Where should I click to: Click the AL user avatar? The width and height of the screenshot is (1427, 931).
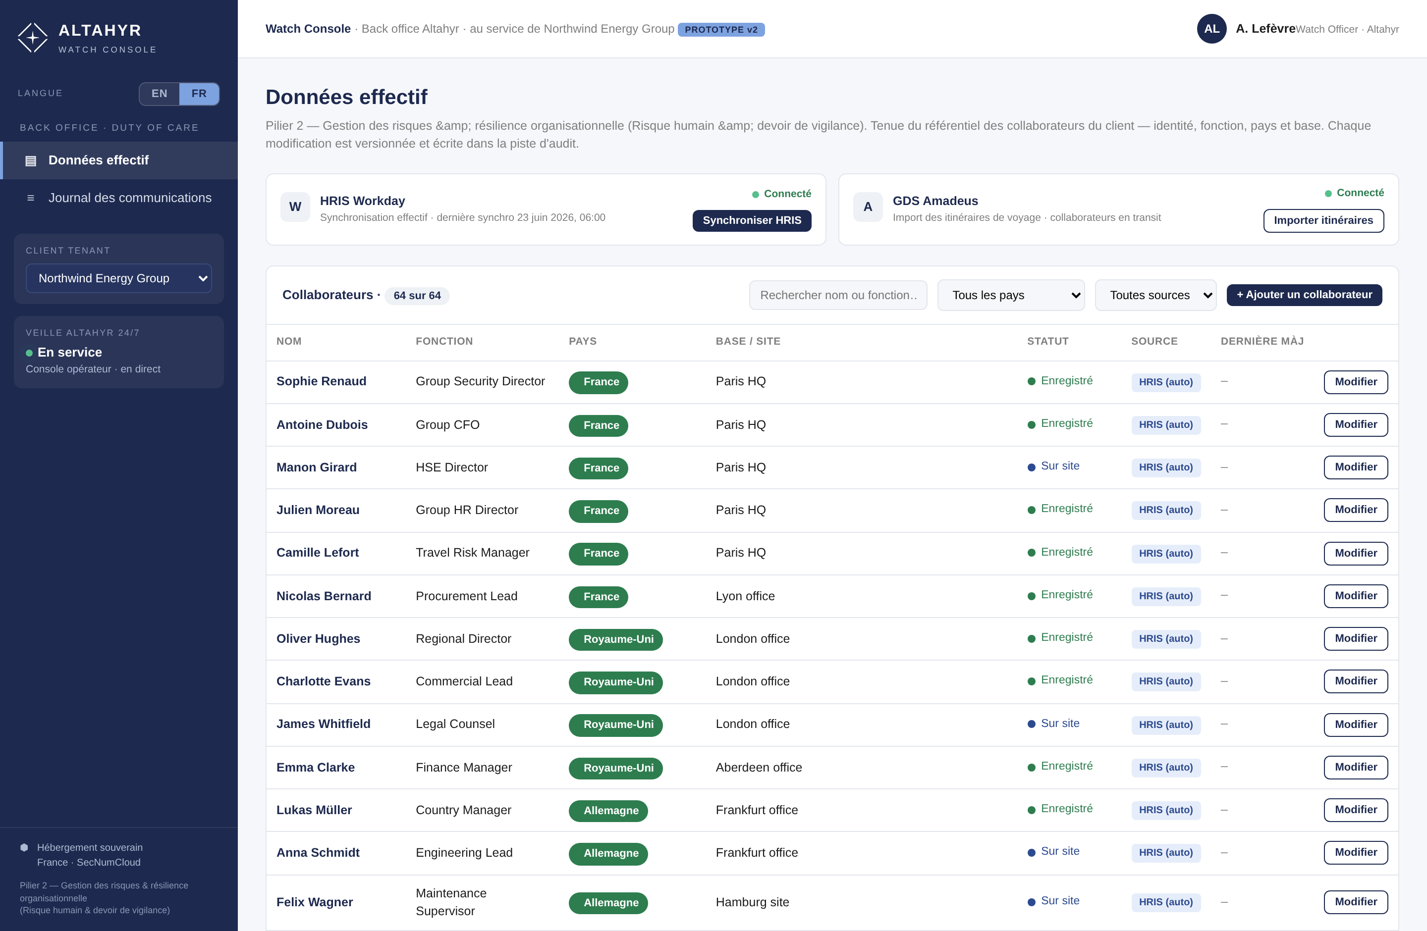(x=1211, y=29)
